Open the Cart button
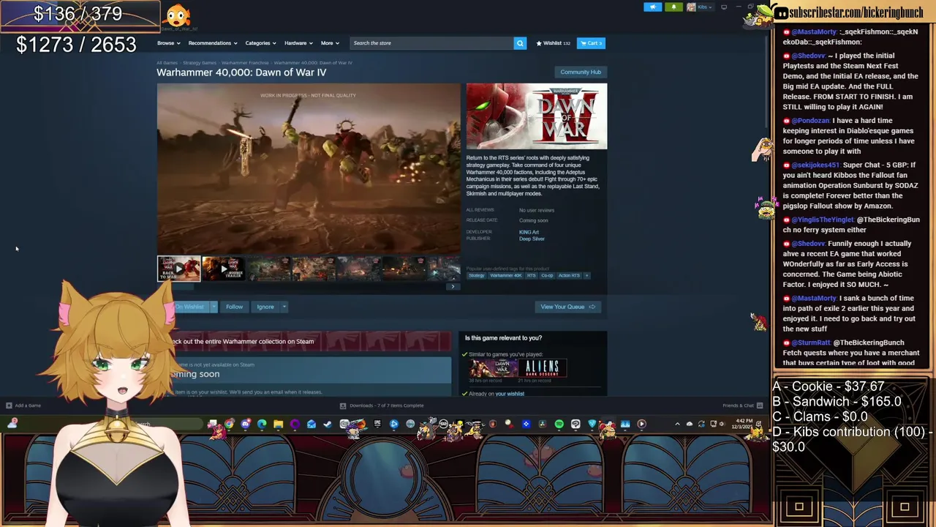The width and height of the screenshot is (936, 527). pyautogui.click(x=591, y=43)
